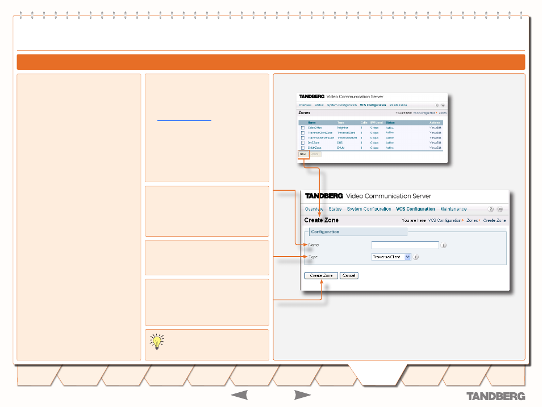The height and width of the screenshot is (407, 542).
Task: Tick the checkbox for the SalesOffice zone
Action: 303,128
